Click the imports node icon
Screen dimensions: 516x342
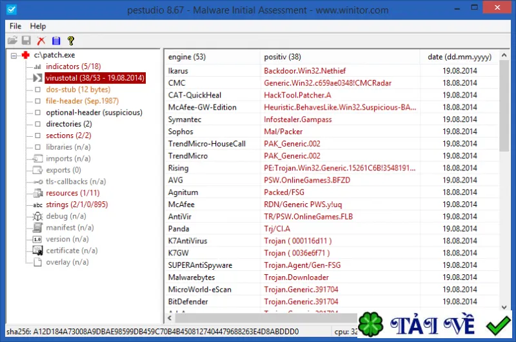[37, 159]
